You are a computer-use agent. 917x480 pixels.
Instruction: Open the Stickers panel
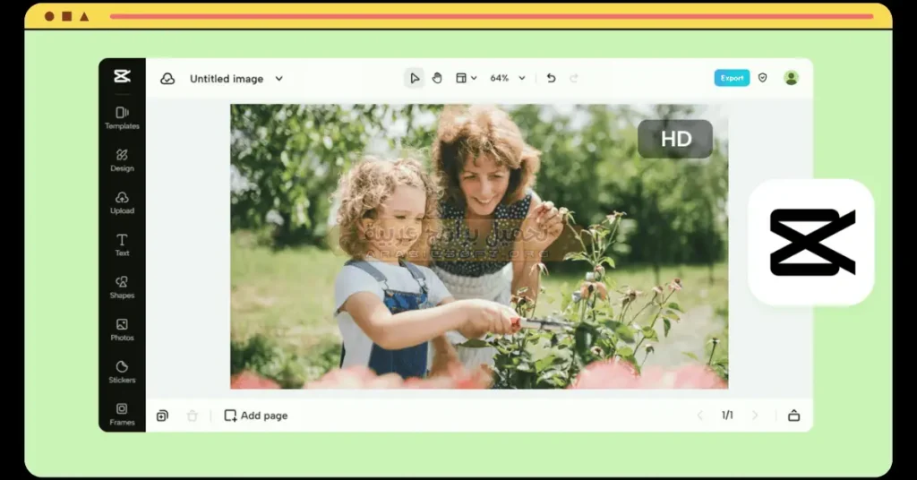point(122,372)
